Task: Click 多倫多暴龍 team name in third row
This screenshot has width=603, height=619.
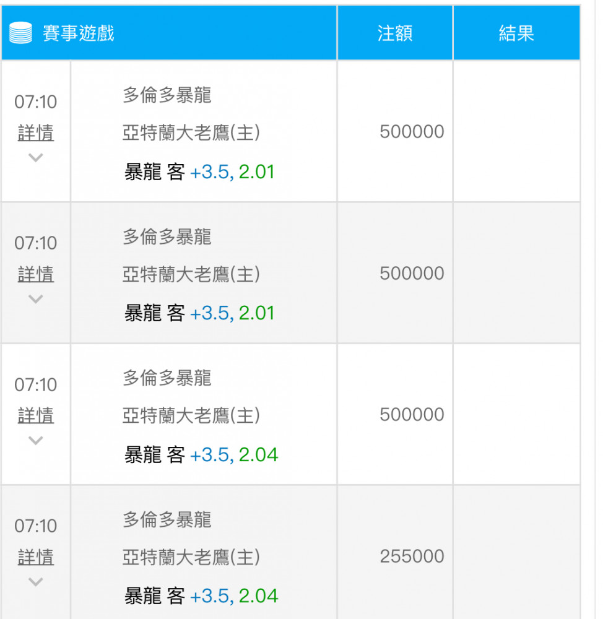Action: click(167, 378)
